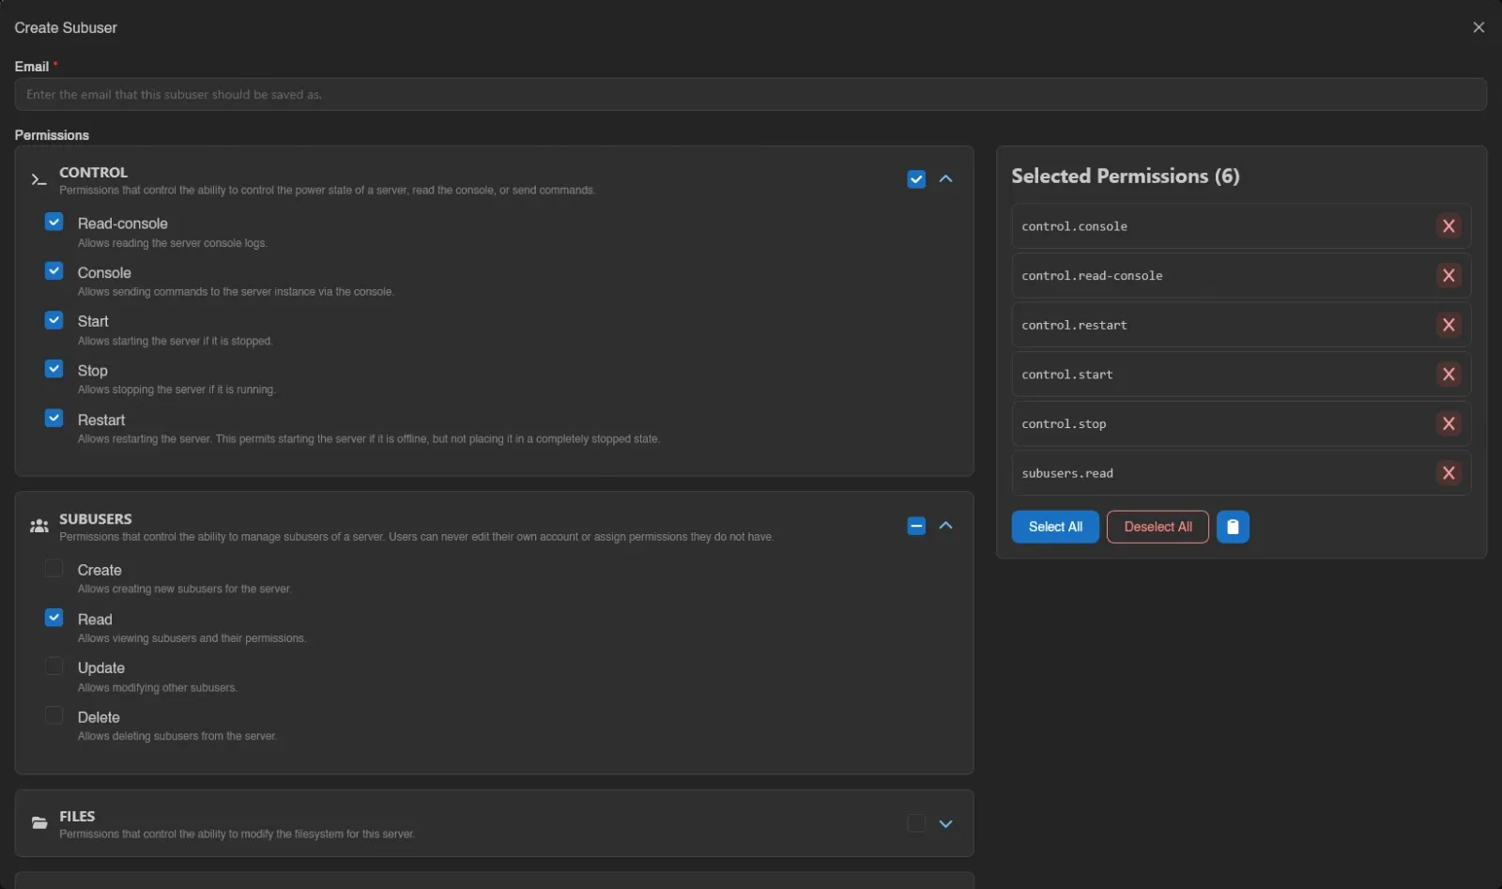Enable the subuser Create permission
The width and height of the screenshot is (1502, 889).
pyautogui.click(x=54, y=568)
